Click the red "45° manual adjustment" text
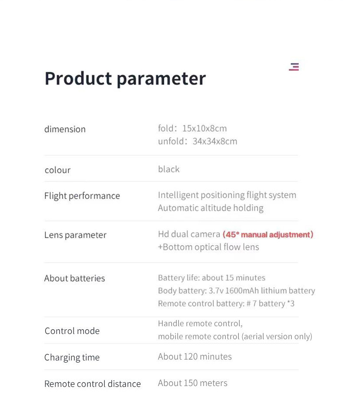Screen dimensions: 343x406 (268, 235)
